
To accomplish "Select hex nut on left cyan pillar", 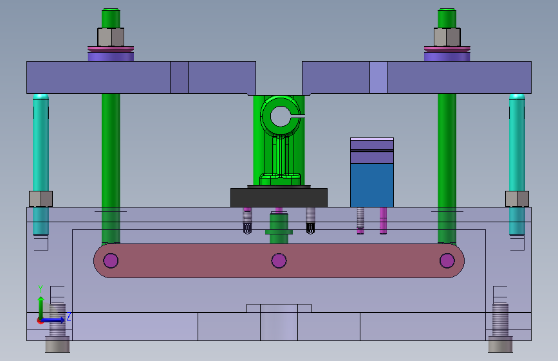I will coord(41,198).
